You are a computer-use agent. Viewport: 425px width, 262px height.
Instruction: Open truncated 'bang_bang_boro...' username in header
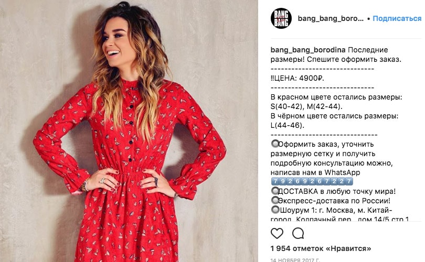(x=331, y=18)
